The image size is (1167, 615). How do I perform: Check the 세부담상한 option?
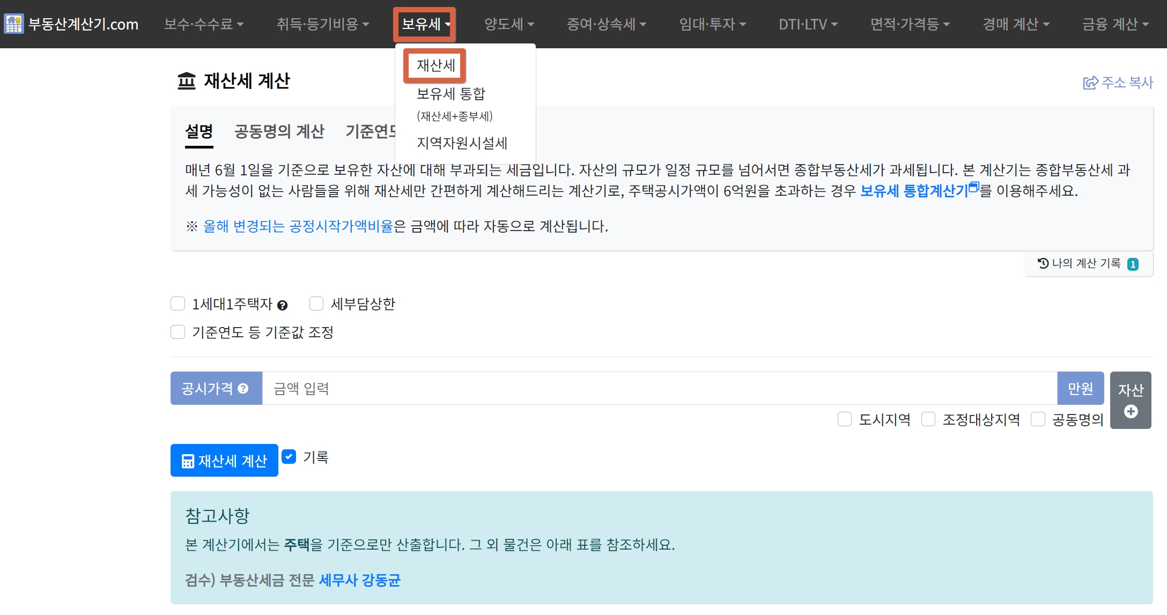click(x=316, y=304)
